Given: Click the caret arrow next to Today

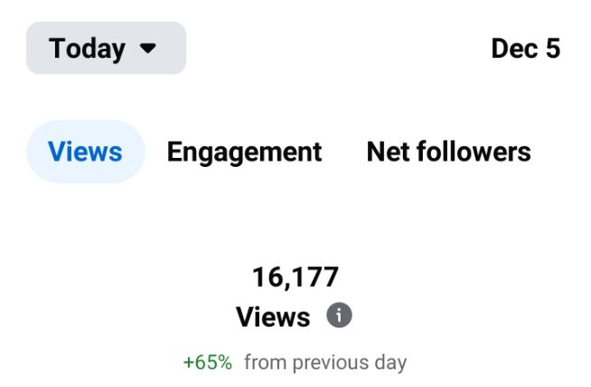Looking at the screenshot, I should click(149, 48).
